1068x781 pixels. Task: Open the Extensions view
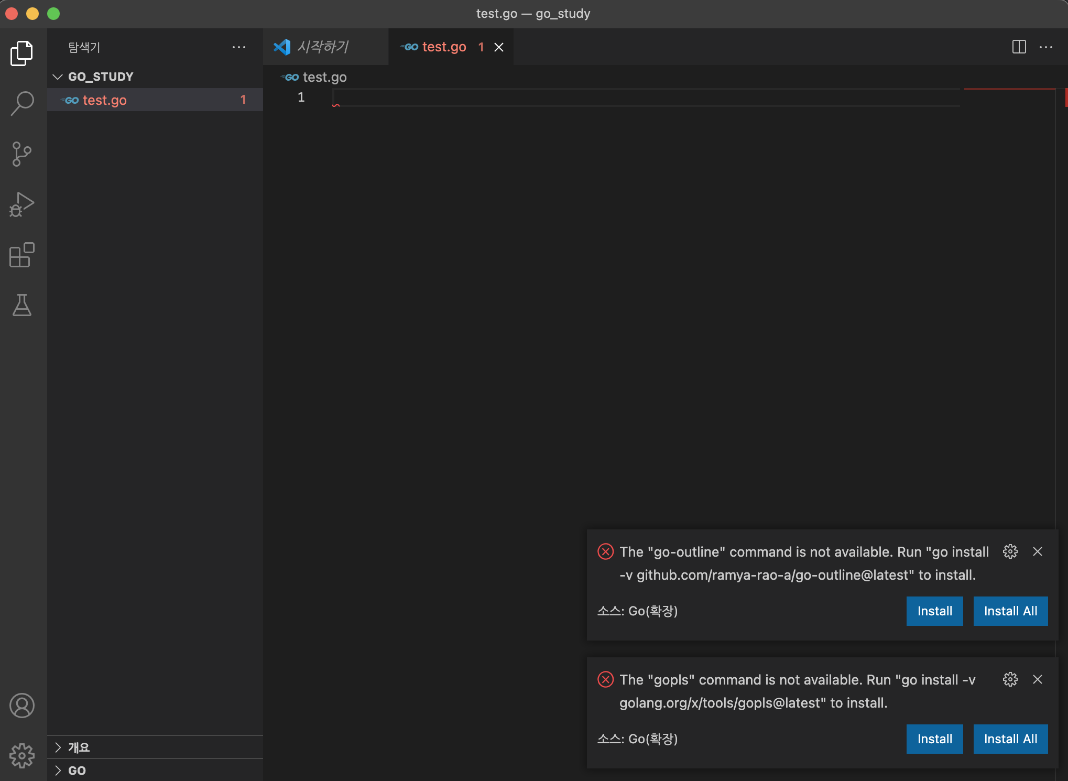(x=21, y=255)
